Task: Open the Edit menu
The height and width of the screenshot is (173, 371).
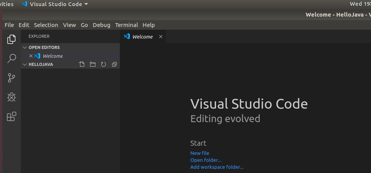Action: point(24,25)
